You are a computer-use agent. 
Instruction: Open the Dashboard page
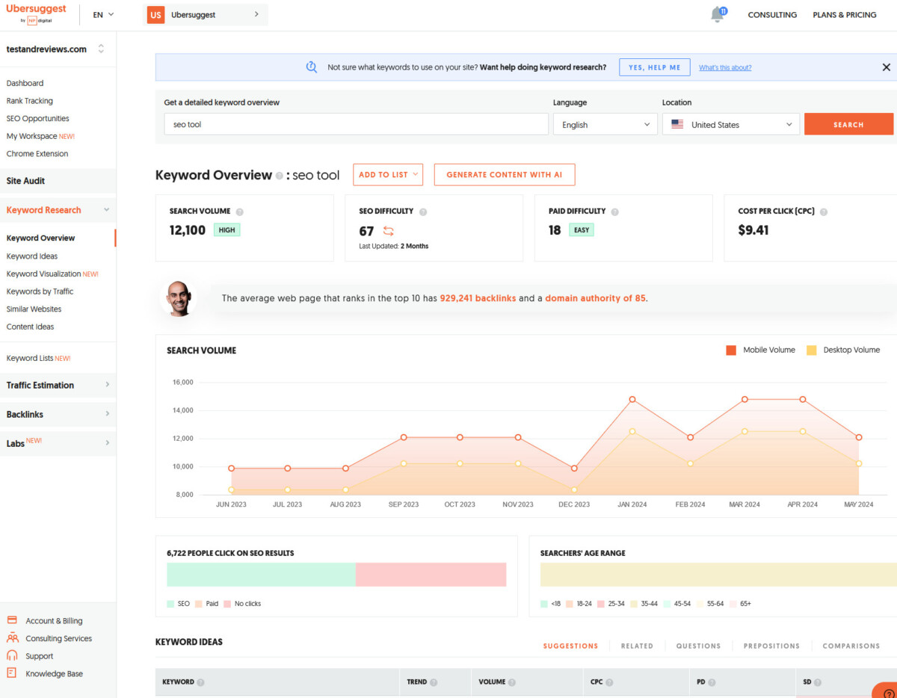click(x=25, y=83)
